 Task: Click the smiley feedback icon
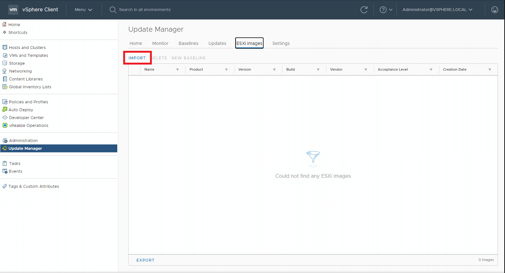pyautogui.click(x=495, y=10)
